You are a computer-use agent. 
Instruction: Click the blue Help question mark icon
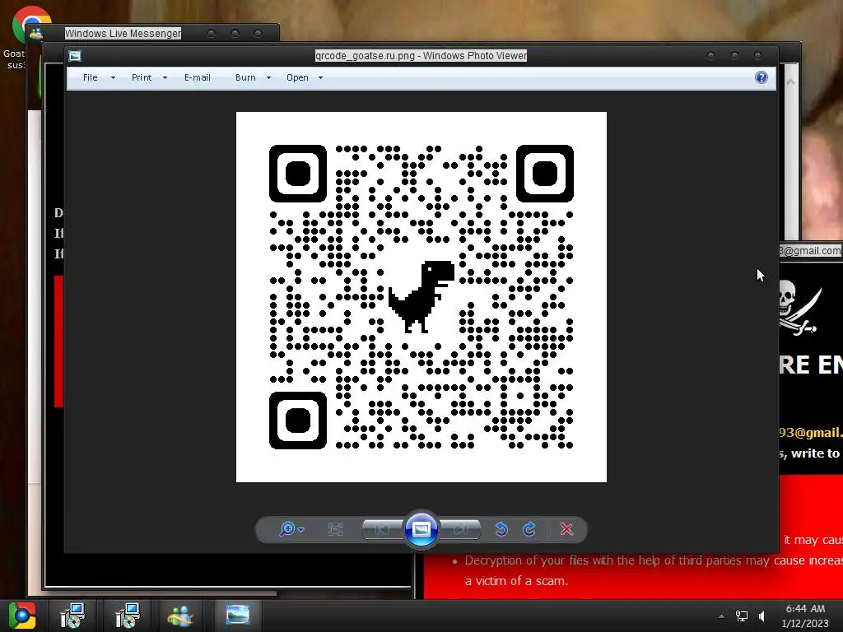(761, 77)
